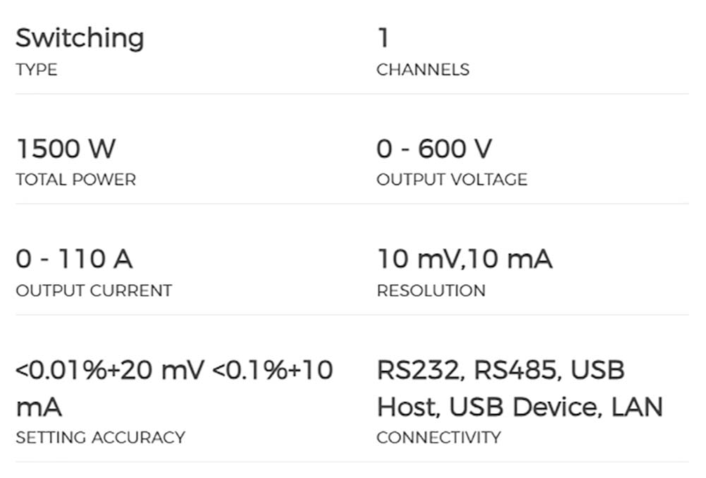Select the OUTPUT VOLTAGE label

[452, 180]
